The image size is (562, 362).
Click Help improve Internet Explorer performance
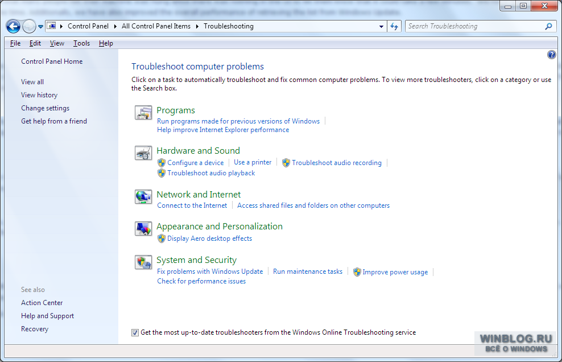tap(223, 130)
